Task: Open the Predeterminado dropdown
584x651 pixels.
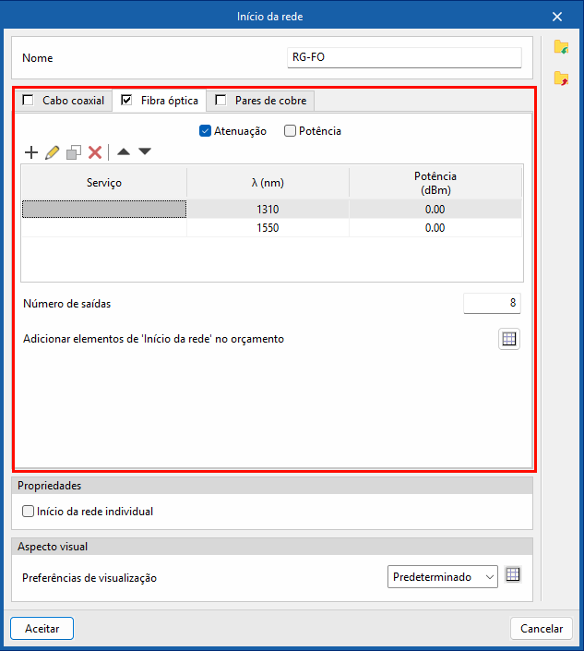Action: [443, 577]
